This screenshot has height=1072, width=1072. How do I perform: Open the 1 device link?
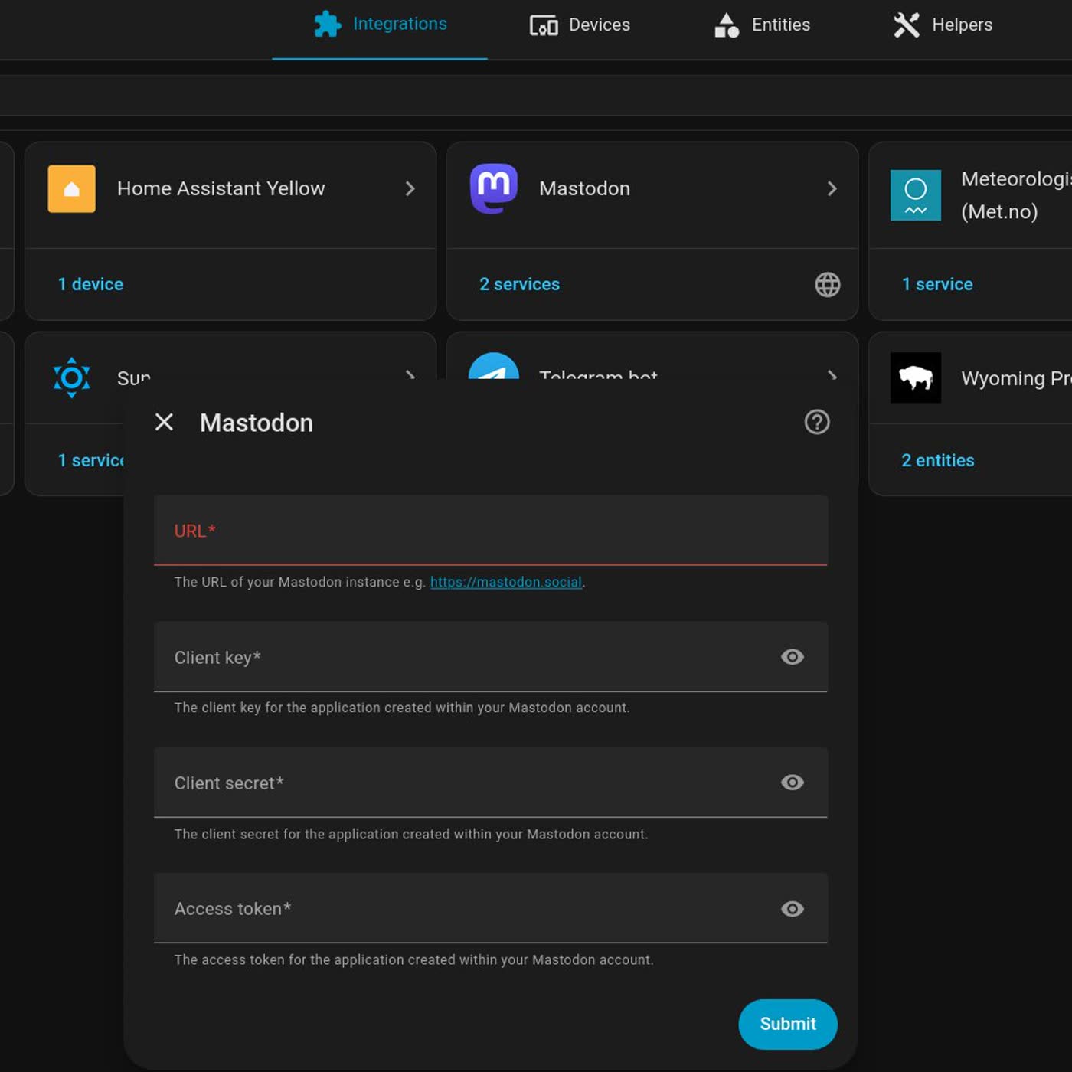point(90,284)
